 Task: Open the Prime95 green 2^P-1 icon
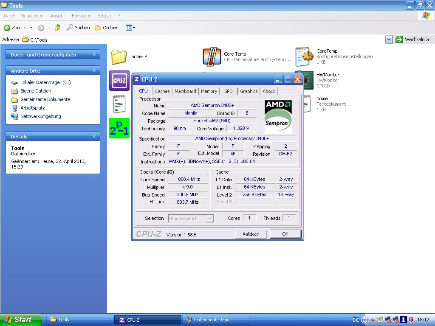click(x=119, y=128)
